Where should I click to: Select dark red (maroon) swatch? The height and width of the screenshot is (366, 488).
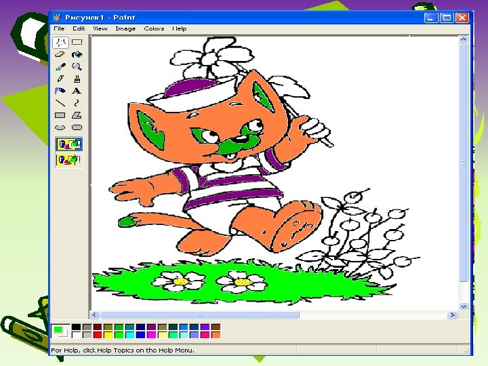coord(98,327)
